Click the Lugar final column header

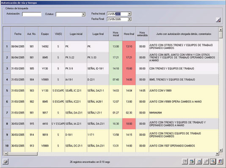(x=98, y=34)
